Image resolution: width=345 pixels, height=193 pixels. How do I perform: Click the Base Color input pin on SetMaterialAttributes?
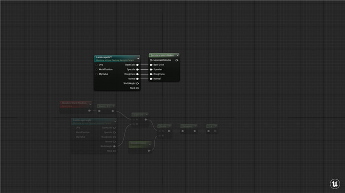(x=151, y=65)
